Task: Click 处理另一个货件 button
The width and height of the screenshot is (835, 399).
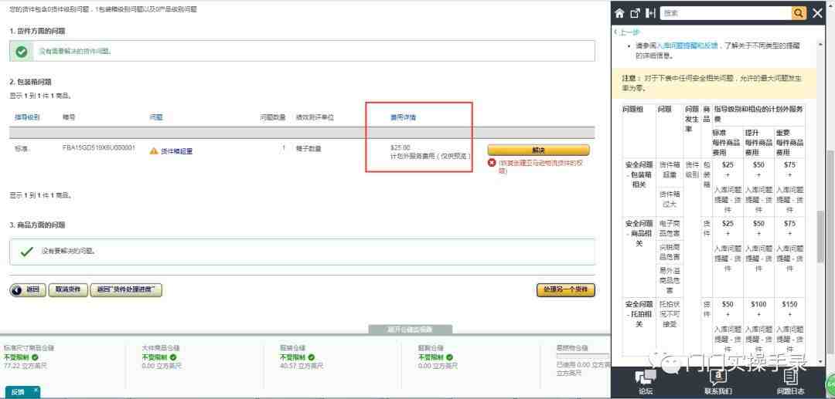Action: point(565,289)
